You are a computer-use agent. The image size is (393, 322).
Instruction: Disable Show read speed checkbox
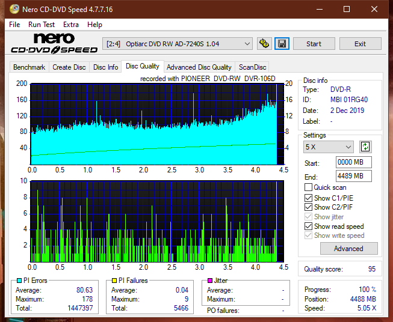tap(308, 226)
